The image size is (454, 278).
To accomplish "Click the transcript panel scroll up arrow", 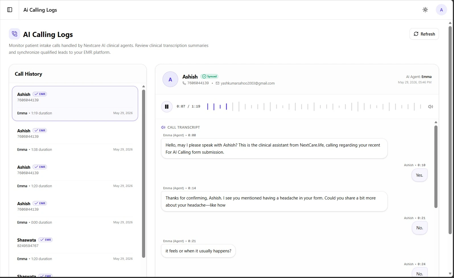I will click(436, 122).
